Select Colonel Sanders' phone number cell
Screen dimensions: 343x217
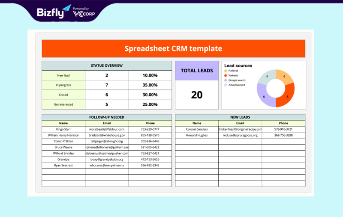(283, 129)
